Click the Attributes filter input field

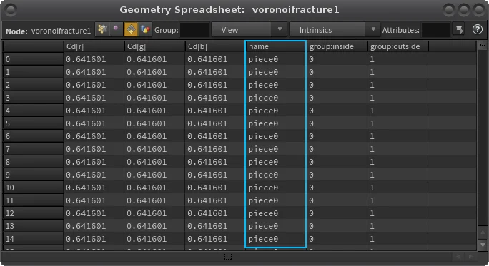pyautogui.click(x=435, y=30)
